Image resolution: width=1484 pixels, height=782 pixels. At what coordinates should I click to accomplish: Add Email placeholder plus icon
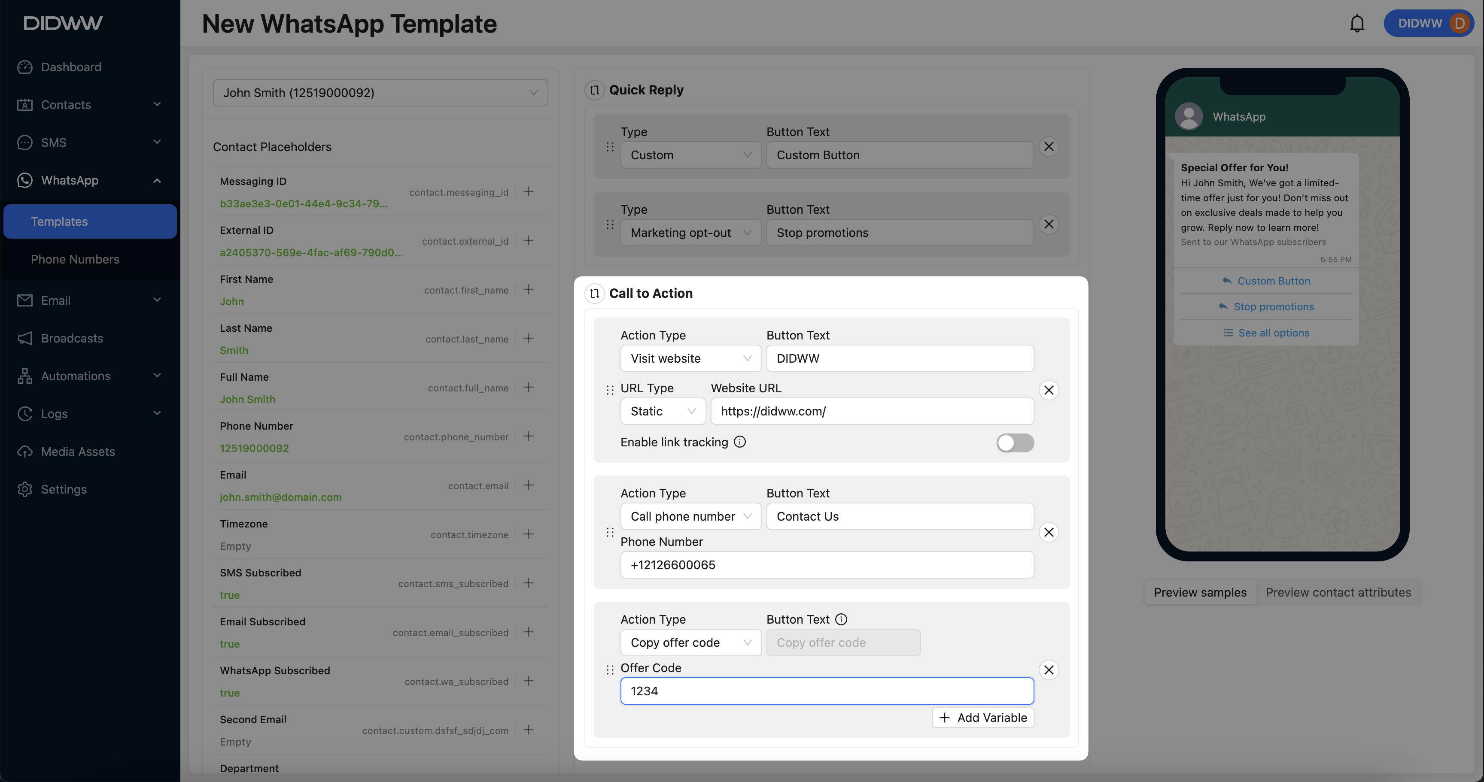528,485
